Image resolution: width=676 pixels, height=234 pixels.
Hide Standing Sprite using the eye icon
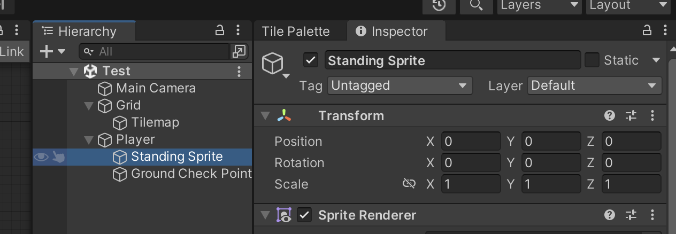(41, 157)
